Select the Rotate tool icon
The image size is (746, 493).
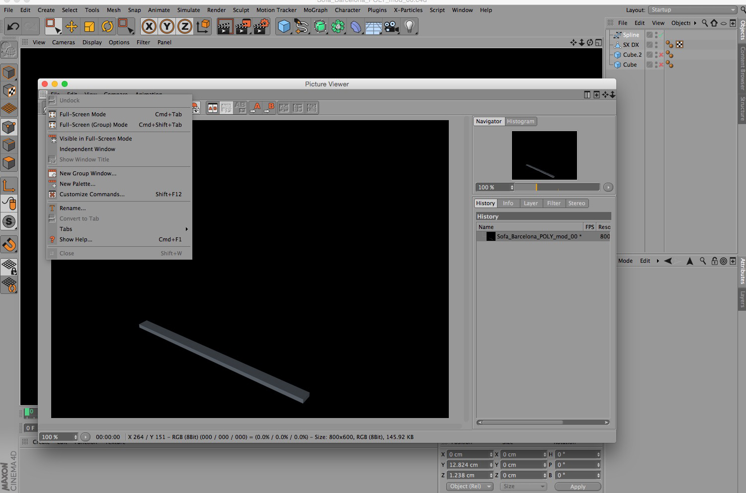pyautogui.click(x=107, y=26)
